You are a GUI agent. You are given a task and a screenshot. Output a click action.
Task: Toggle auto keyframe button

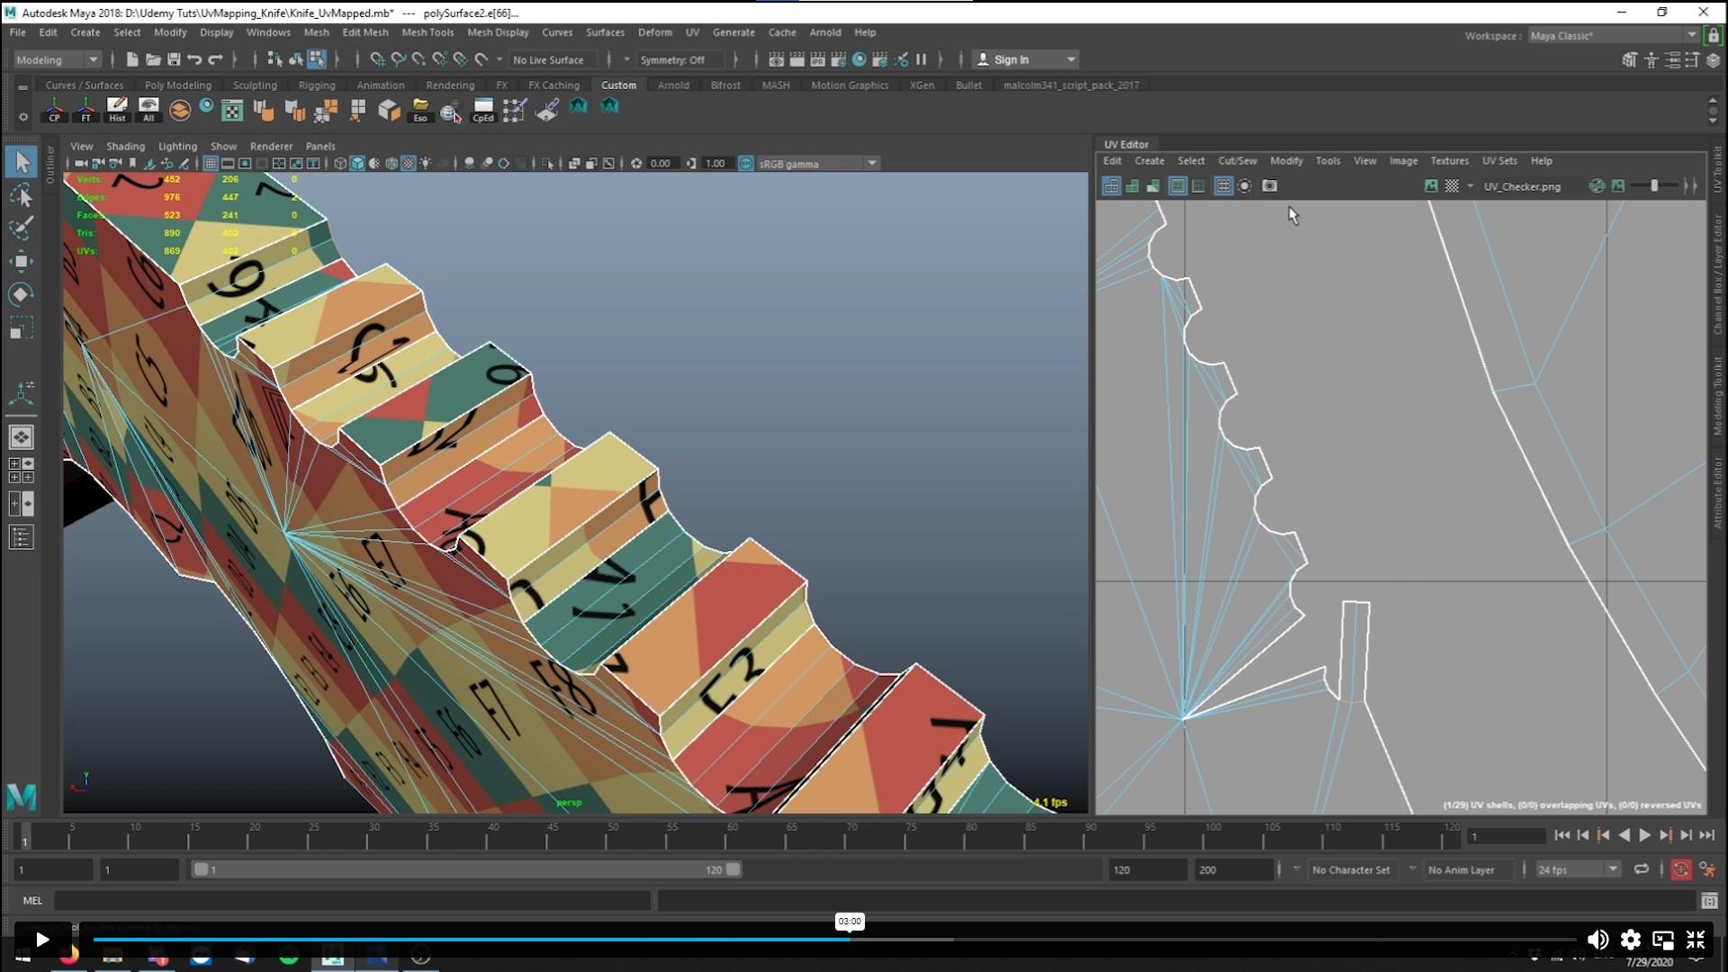pyautogui.click(x=1680, y=869)
